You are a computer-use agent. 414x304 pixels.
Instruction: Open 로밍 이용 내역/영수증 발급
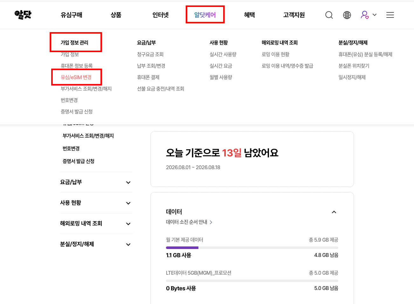tap(287, 66)
